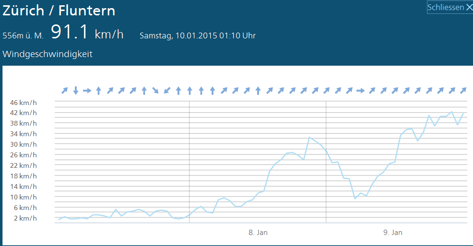Image resolution: width=473 pixels, height=246 pixels.
Task: Click the current value 91.1 km/h
Action: pos(87,32)
